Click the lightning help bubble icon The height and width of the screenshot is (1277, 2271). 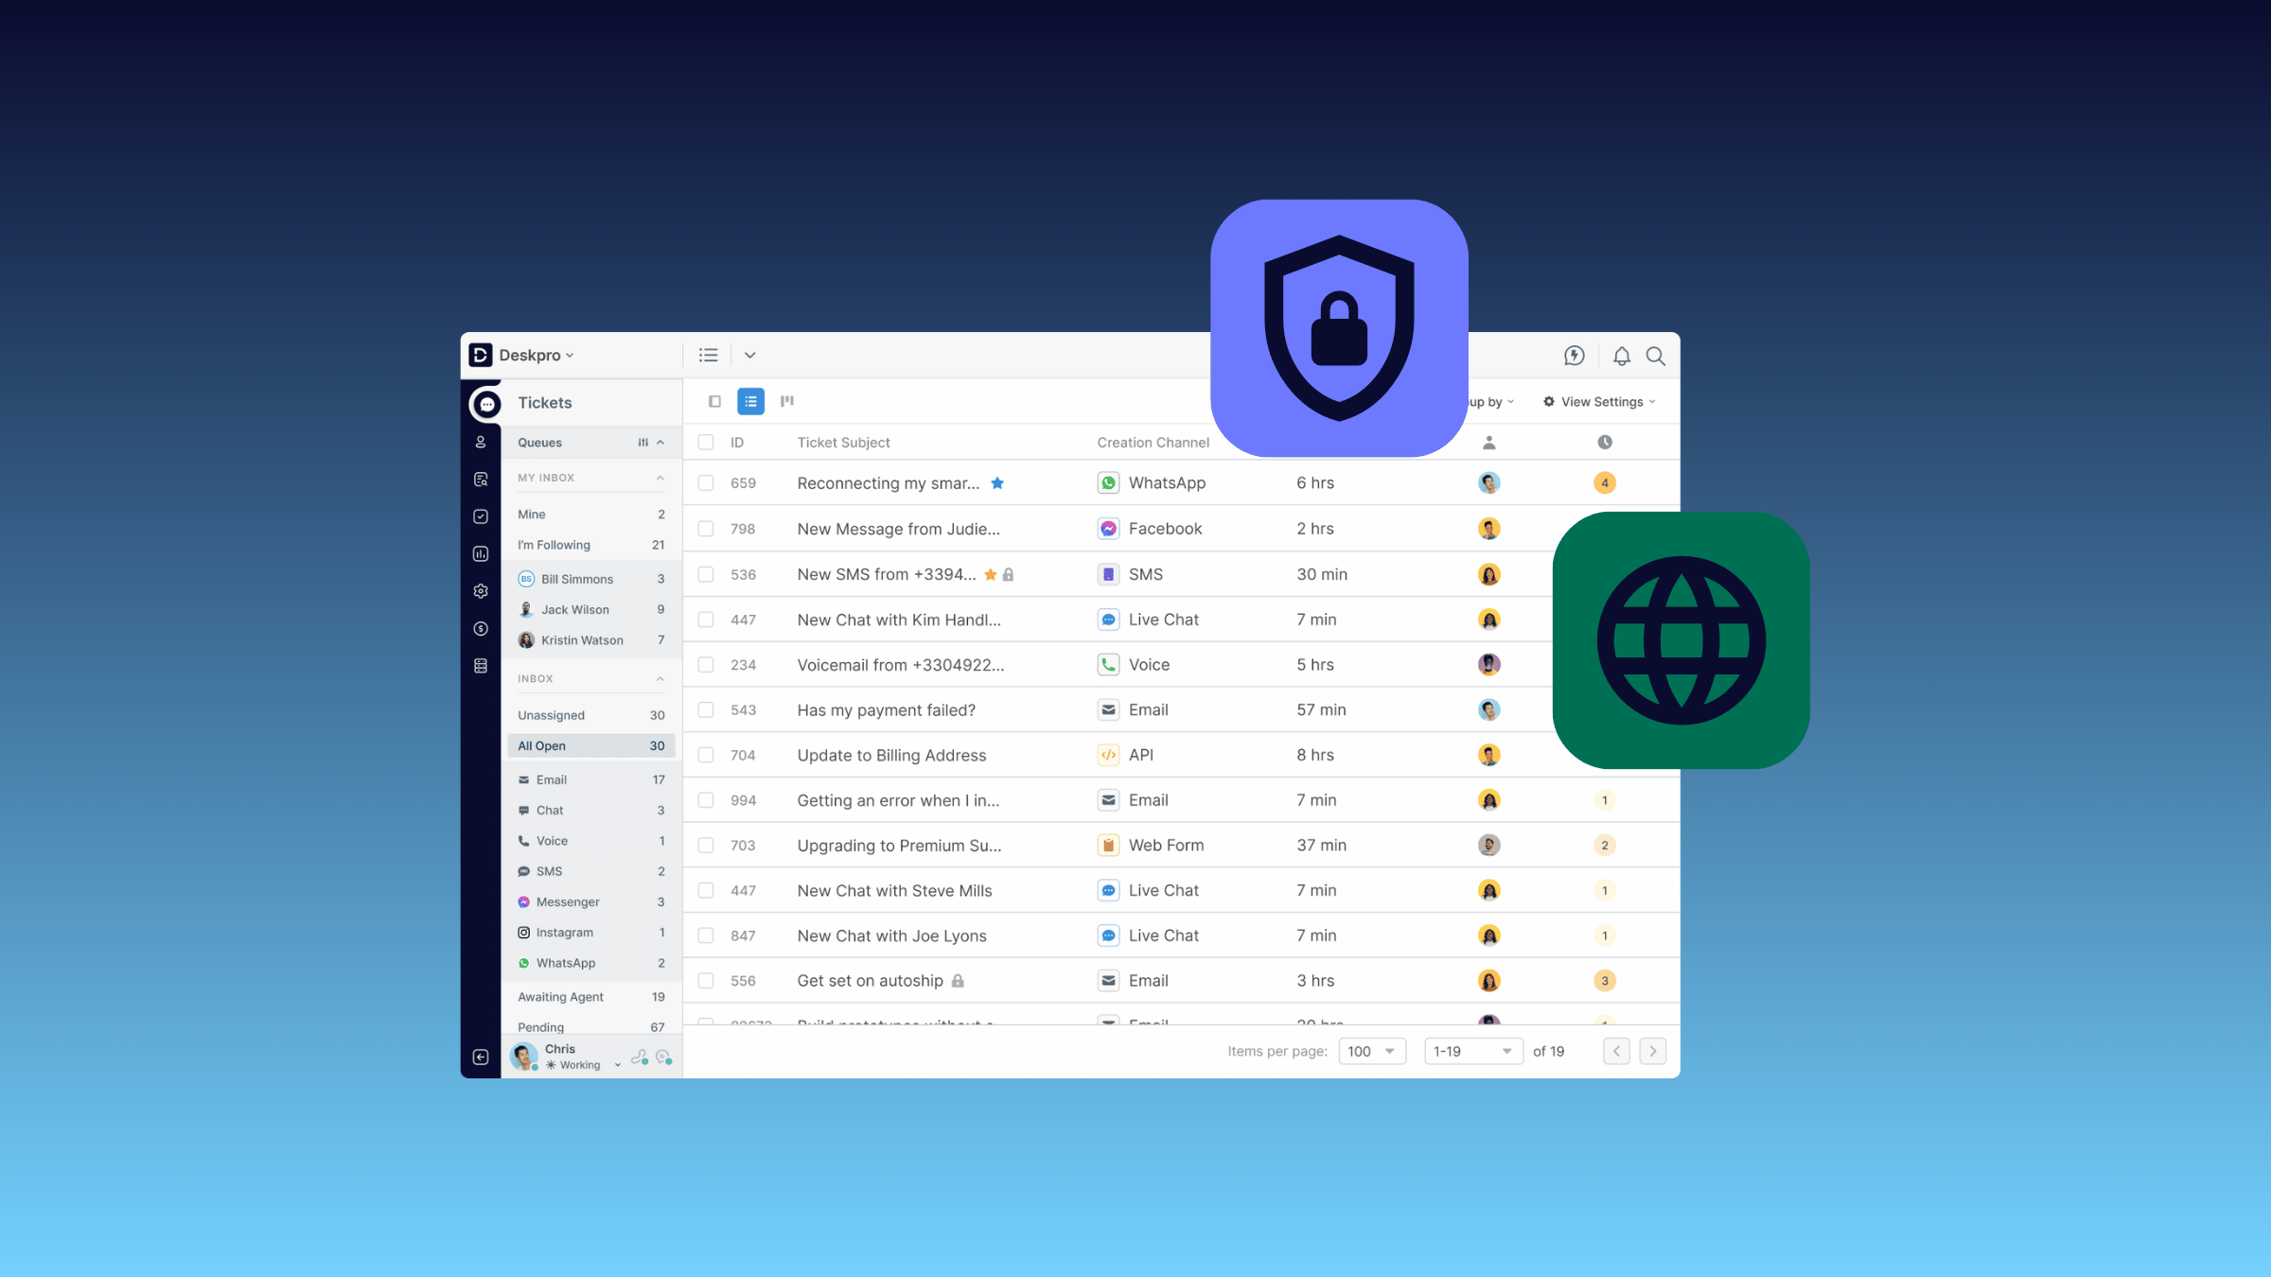pyautogui.click(x=1575, y=356)
